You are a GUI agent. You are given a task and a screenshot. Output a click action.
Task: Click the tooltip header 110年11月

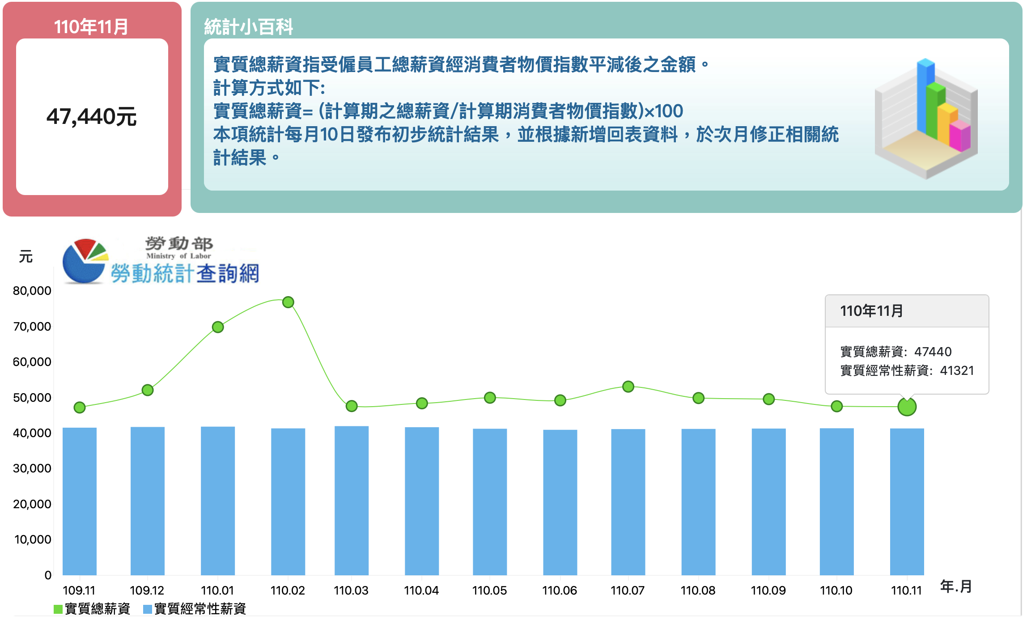coord(871,311)
